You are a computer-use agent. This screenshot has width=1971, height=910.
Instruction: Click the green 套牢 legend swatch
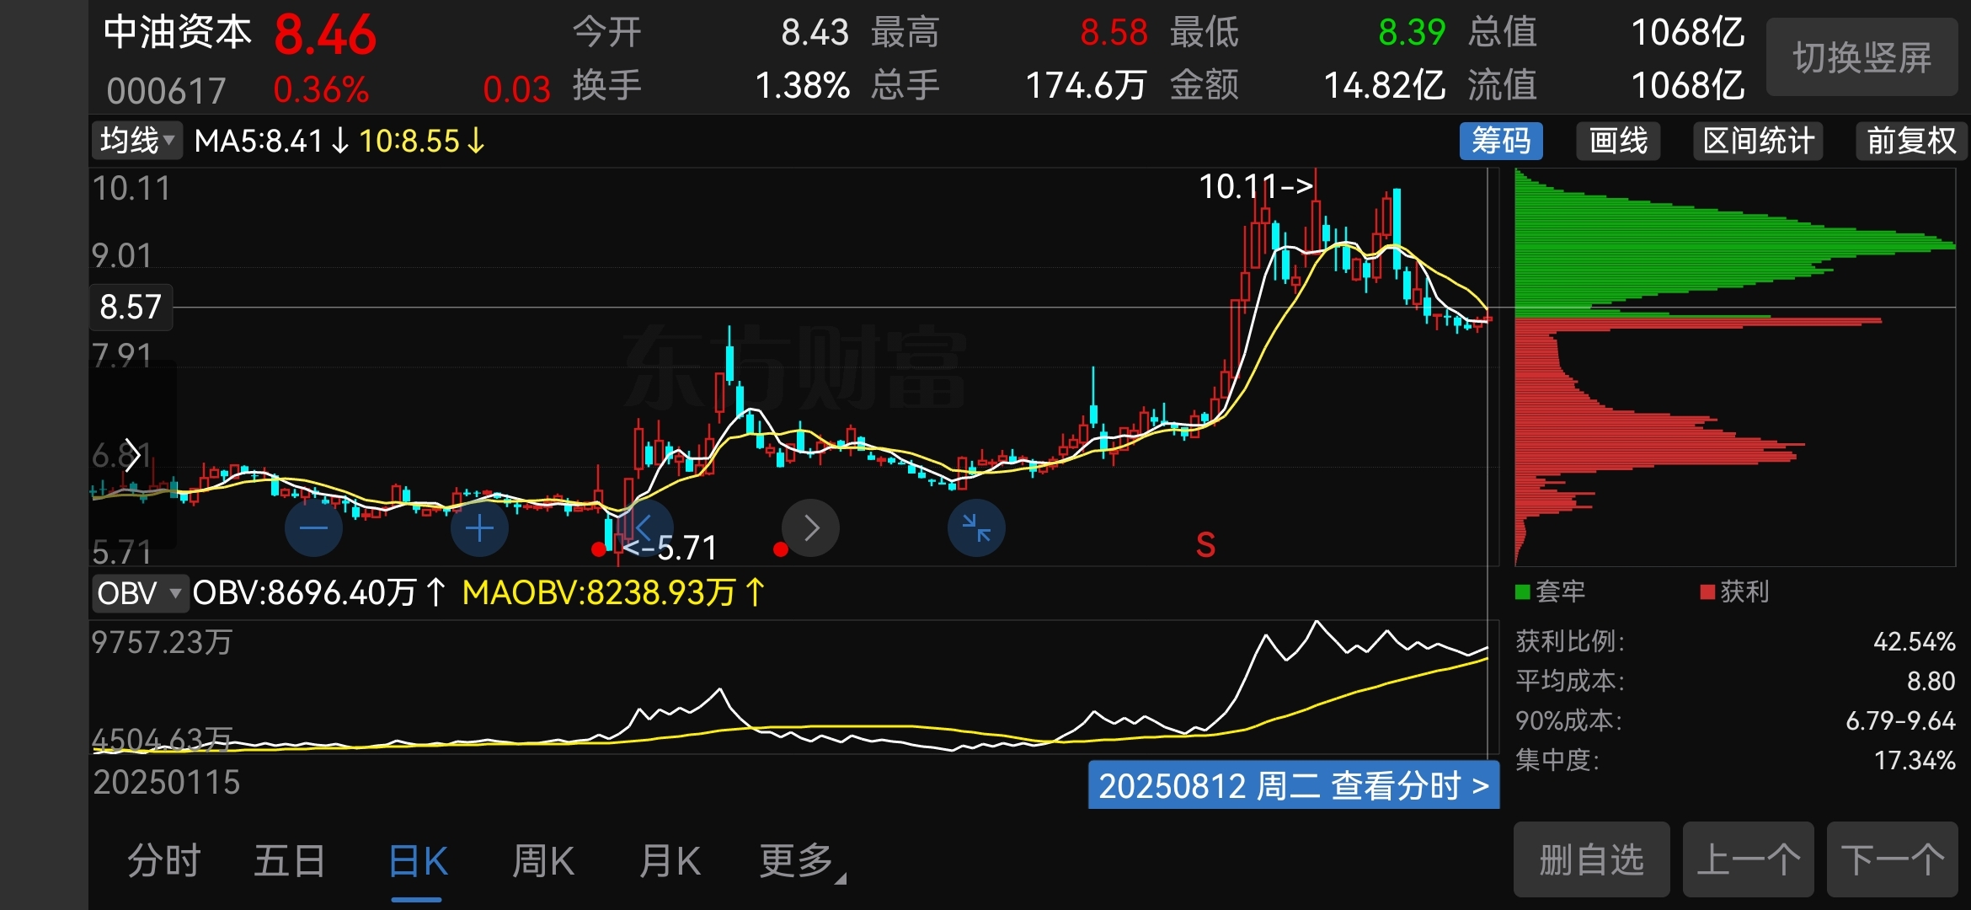point(1522,592)
